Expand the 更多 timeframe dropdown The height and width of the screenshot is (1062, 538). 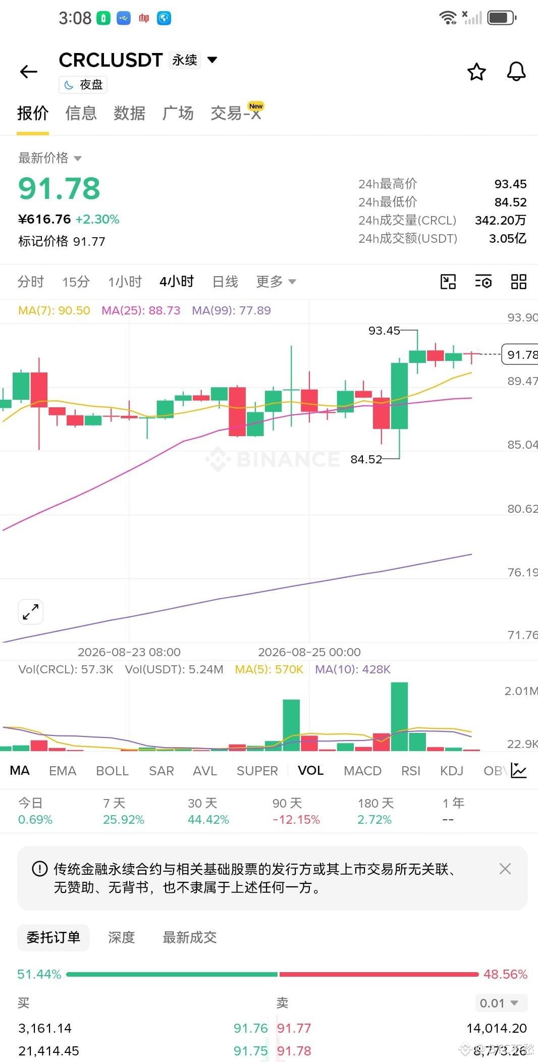[x=276, y=282]
